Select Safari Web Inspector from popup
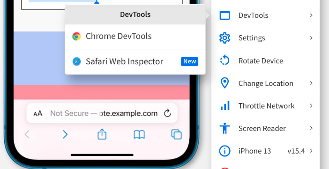Viewport: 329px width, 169px height. [135, 62]
